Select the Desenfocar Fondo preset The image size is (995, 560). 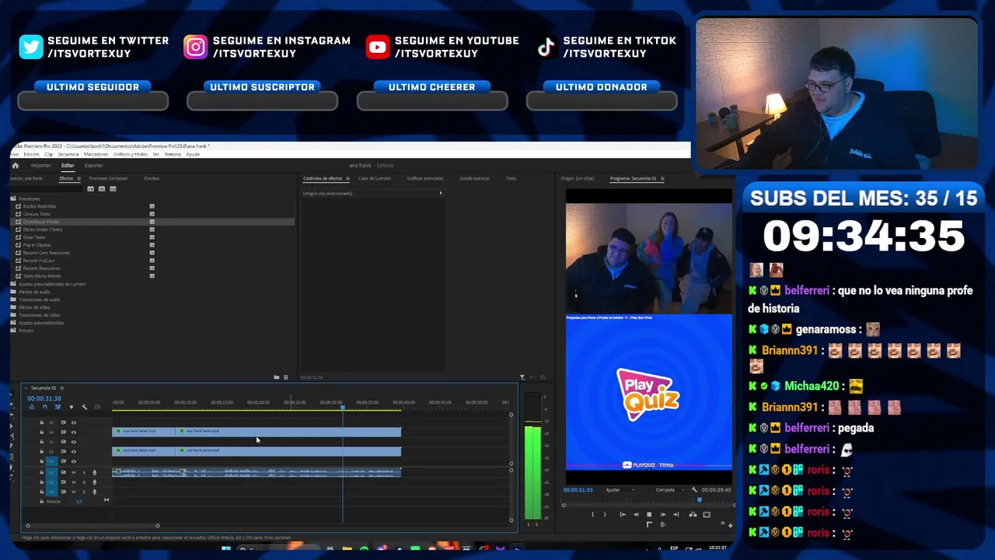click(40, 222)
